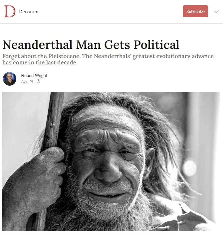Viewport: 223px width, 234px height.
Task: Click the red Decorum "D" logo
Action: pos(10,11)
